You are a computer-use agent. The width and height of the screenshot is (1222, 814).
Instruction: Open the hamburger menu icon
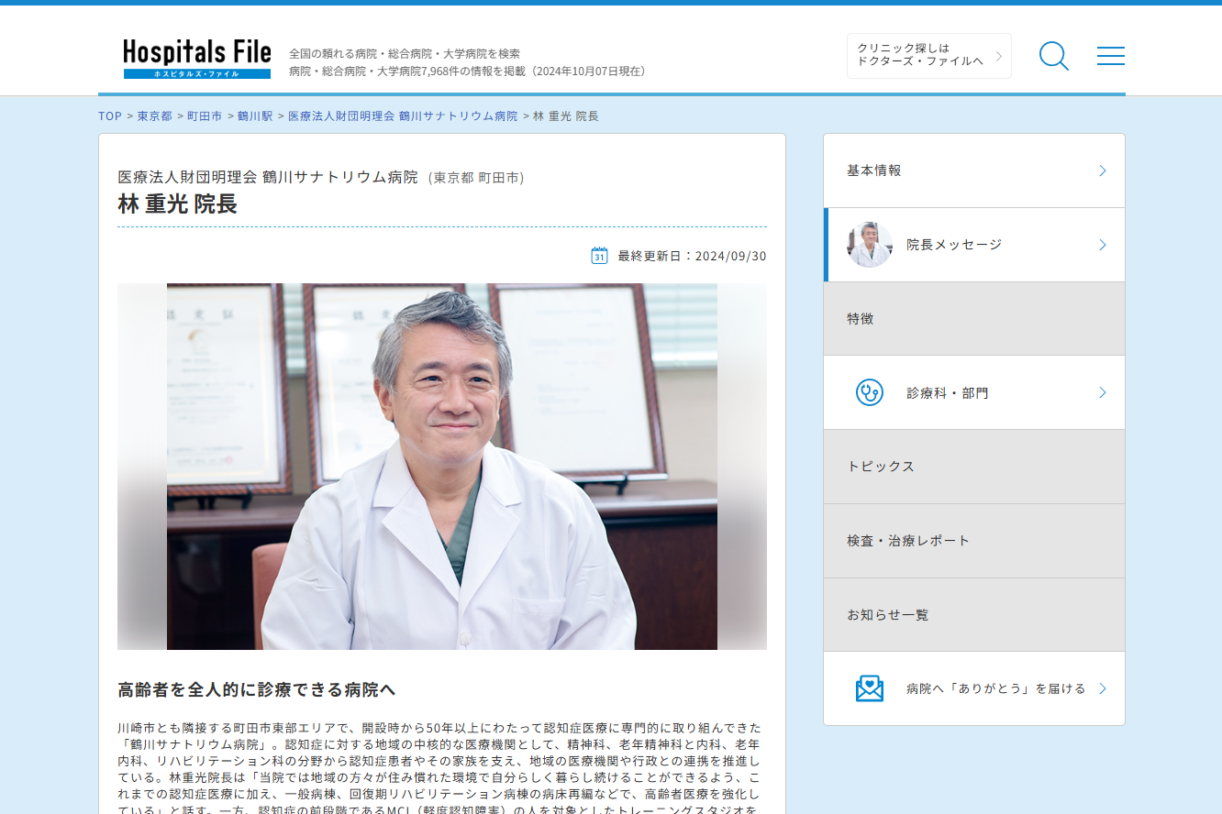1110,56
